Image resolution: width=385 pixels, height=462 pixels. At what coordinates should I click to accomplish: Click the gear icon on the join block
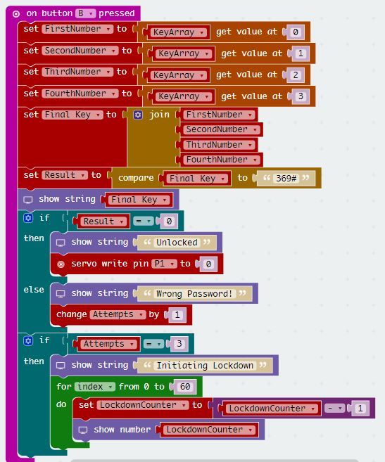(x=138, y=115)
